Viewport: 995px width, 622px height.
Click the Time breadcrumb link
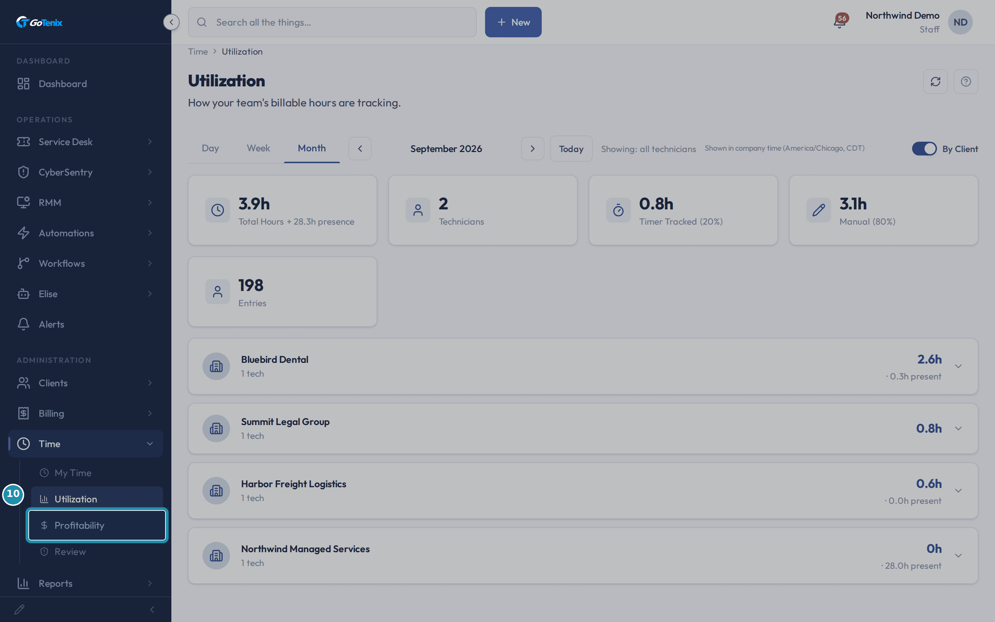(x=198, y=51)
